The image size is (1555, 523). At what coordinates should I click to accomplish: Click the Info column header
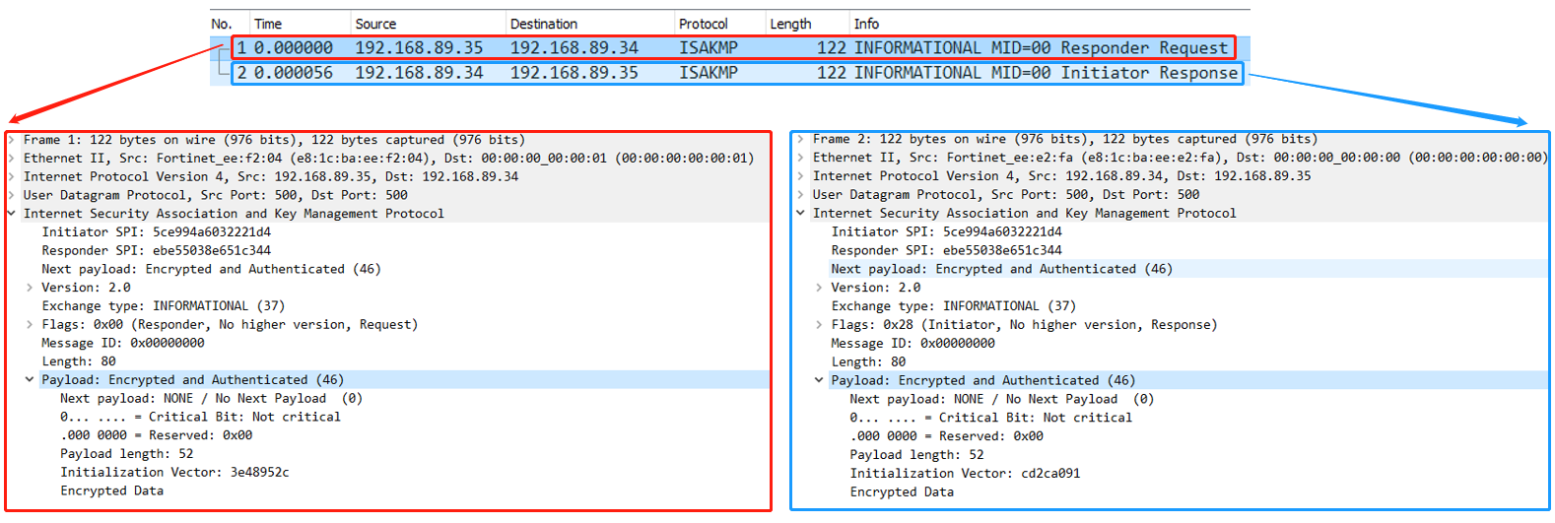[x=866, y=24]
